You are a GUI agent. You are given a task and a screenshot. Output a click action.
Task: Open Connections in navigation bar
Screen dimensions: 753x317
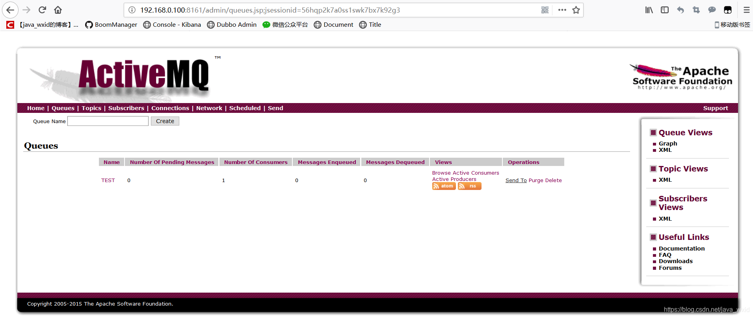(x=170, y=108)
